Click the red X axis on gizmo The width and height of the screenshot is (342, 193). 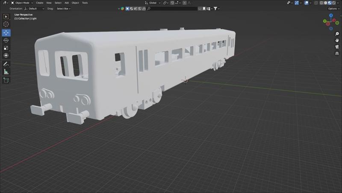334,20
